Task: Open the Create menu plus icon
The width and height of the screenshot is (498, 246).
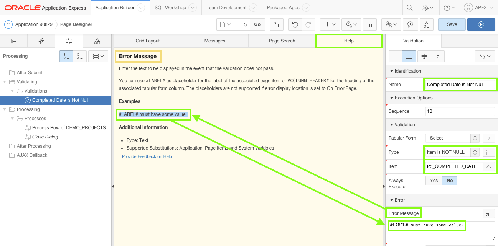Action: [x=330, y=24]
